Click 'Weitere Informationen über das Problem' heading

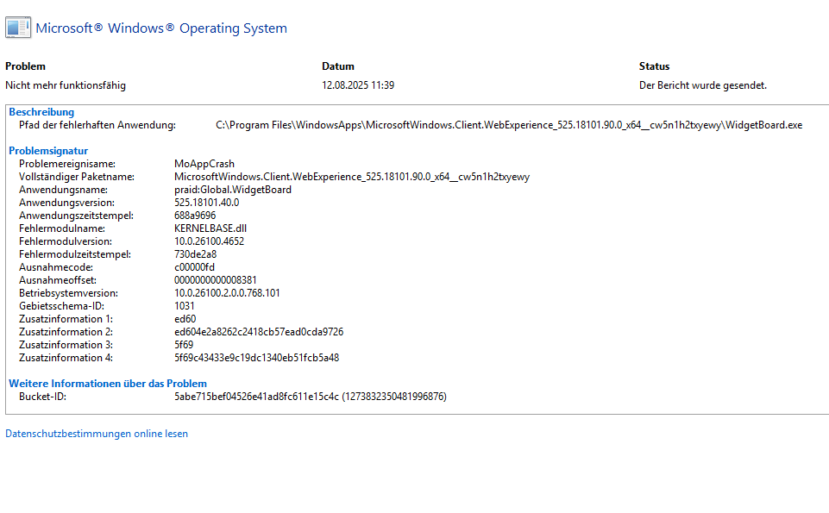tap(107, 384)
